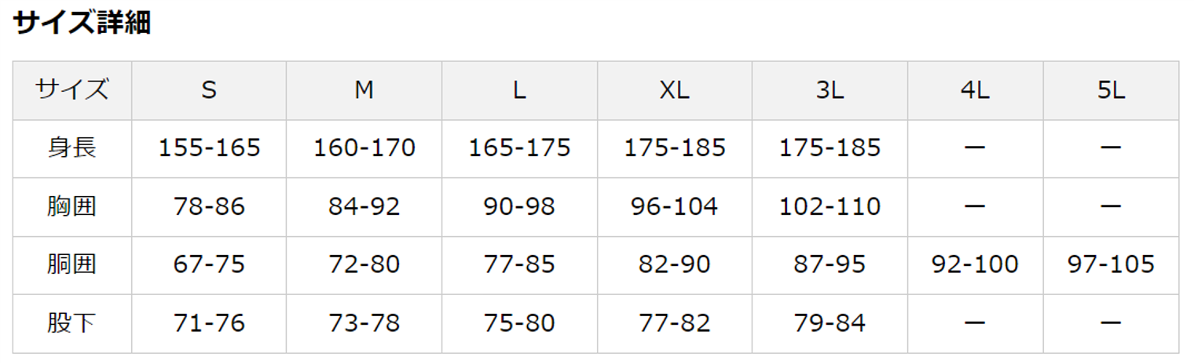Screen dimensions: 1194x364
Task: Select the 胴囲 row label
Action: 71,264
